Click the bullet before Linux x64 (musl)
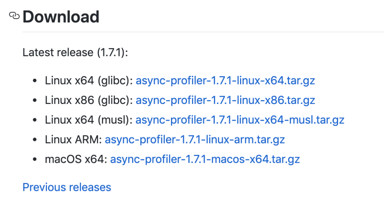The width and height of the screenshot is (384, 203). [35, 120]
